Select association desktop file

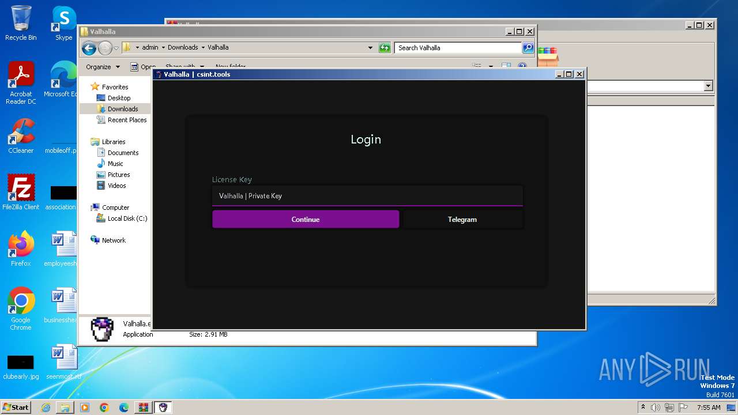pos(62,197)
